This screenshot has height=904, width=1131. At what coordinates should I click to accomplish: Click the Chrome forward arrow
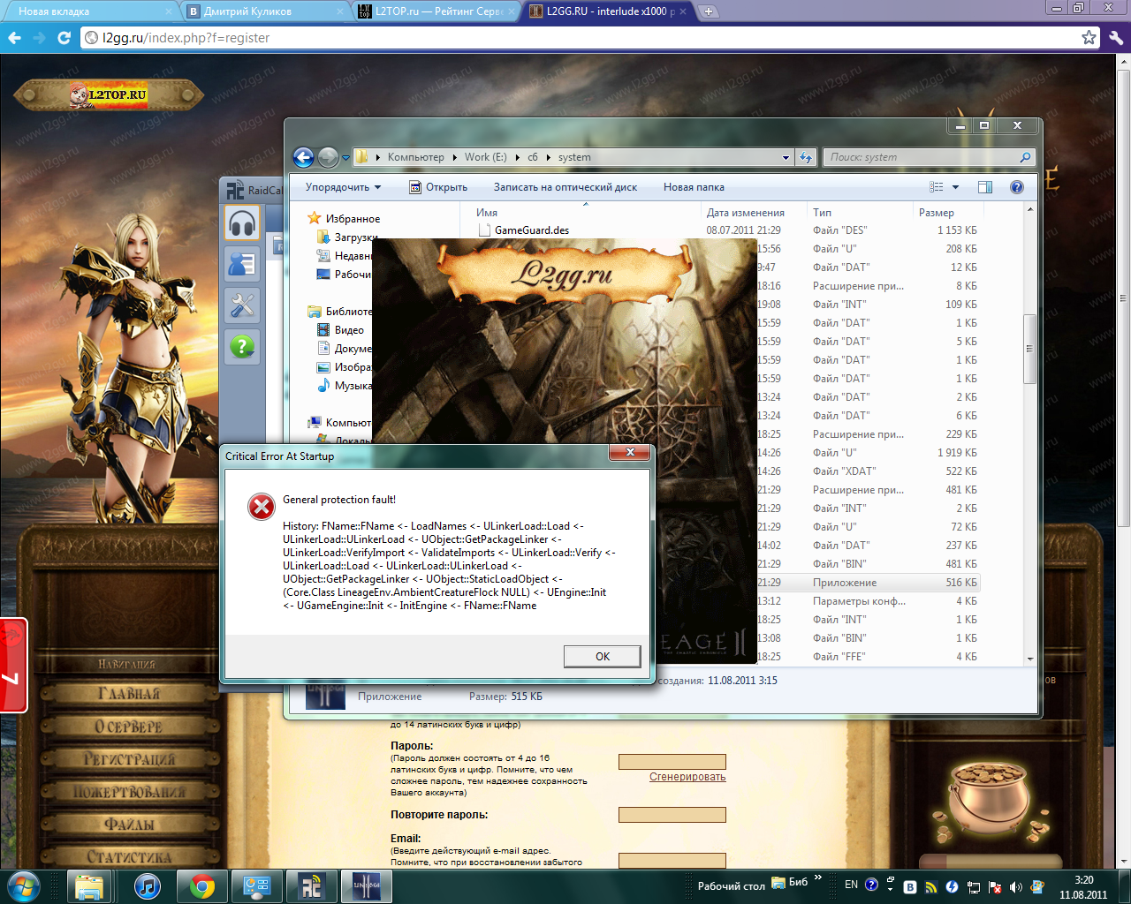point(39,38)
